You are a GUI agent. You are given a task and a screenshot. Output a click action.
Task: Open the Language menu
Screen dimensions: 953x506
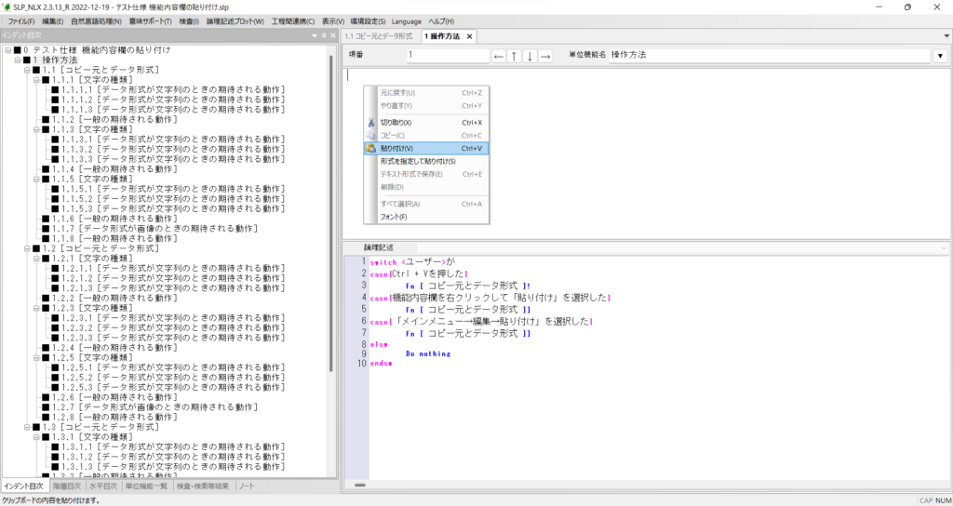[407, 21]
